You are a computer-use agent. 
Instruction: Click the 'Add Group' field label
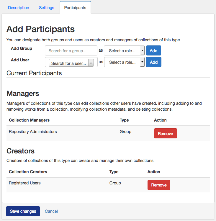click(x=22, y=48)
